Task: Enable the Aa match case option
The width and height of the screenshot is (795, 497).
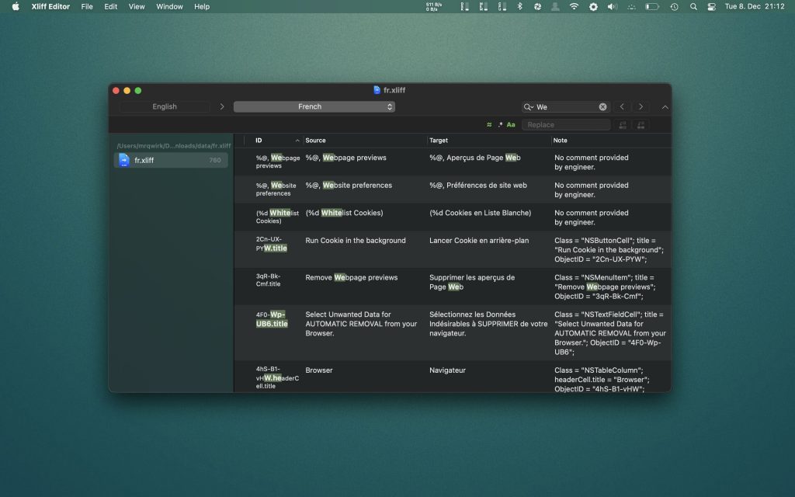Action: click(511, 124)
